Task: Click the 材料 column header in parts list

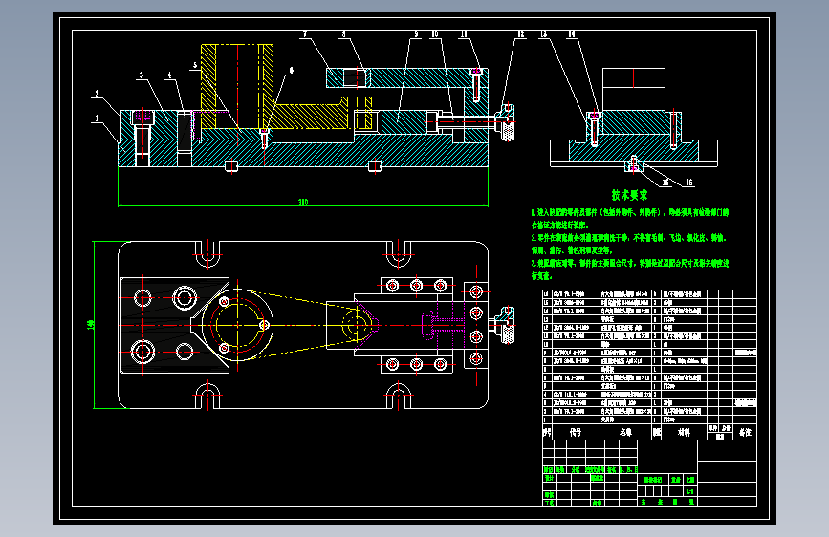Action: pyautogui.click(x=684, y=432)
